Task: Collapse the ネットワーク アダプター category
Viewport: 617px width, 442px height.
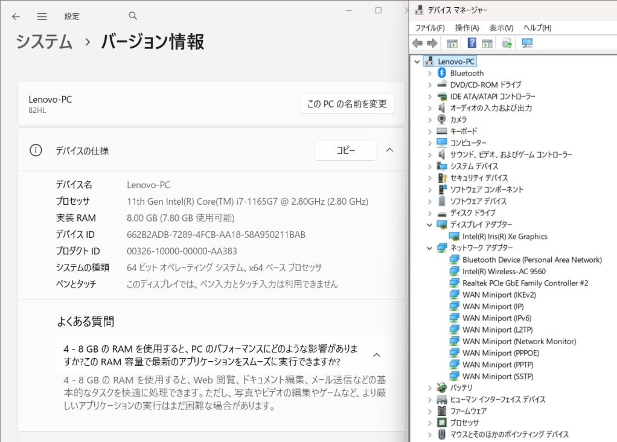Action: tap(430, 248)
